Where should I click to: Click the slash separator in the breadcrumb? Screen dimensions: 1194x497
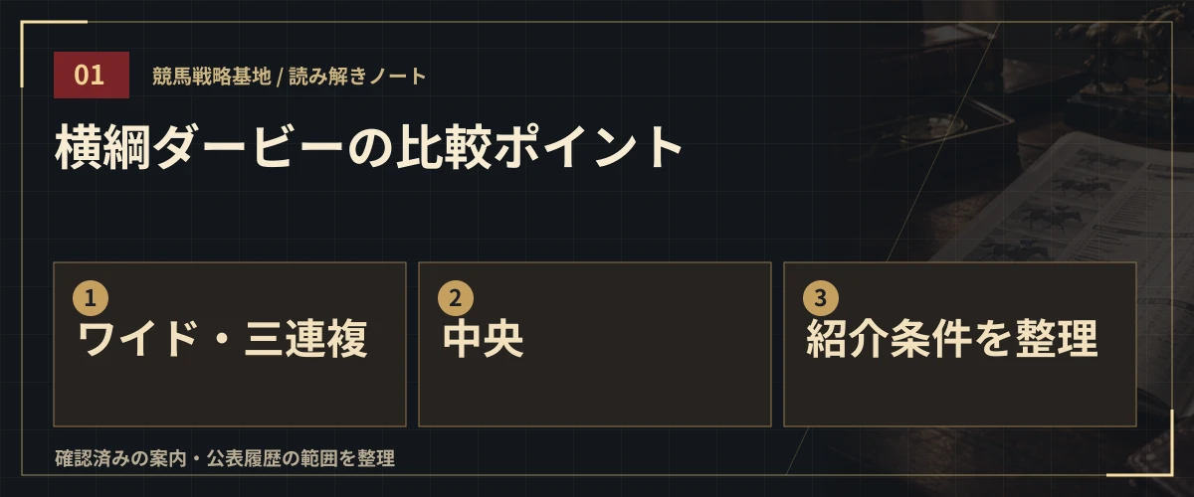pyautogui.click(x=281, y=77)
